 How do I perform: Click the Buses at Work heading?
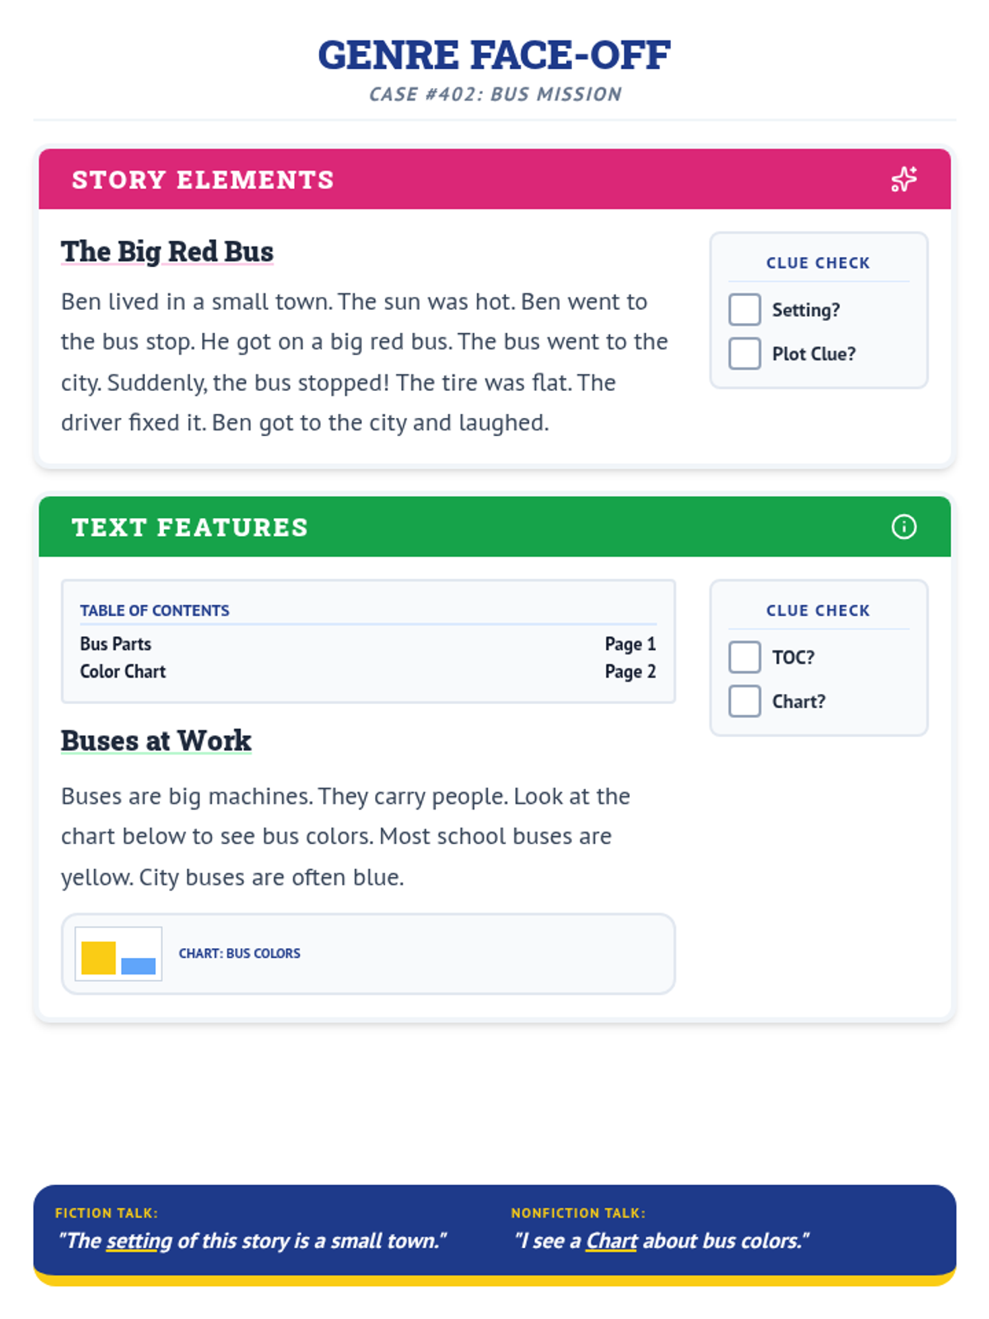(156, 740)
